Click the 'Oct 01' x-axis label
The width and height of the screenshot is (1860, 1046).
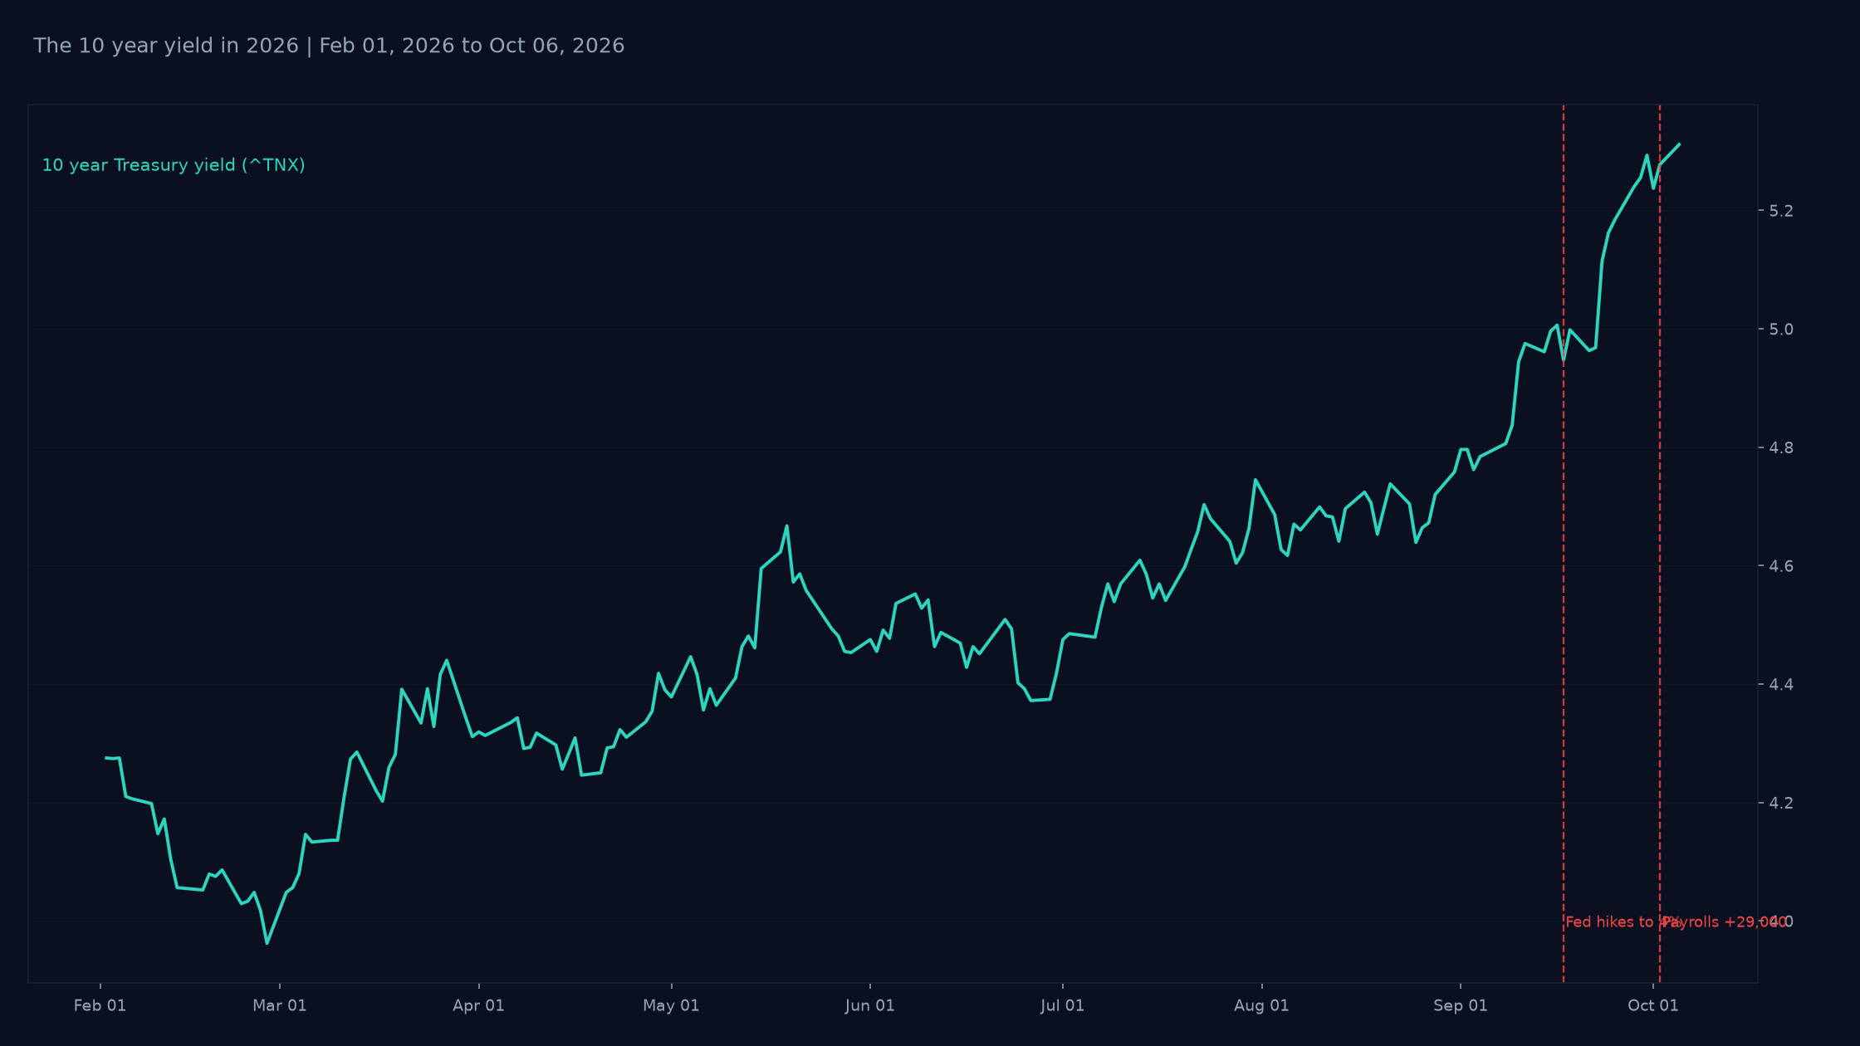(x=1653, y=1005)
